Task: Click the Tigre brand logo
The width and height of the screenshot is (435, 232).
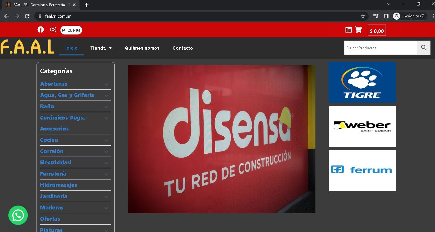Action: [x=362, y=82]
